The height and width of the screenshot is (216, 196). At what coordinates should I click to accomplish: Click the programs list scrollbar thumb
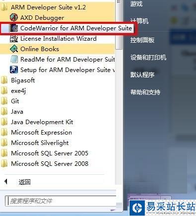coord(119,24)
